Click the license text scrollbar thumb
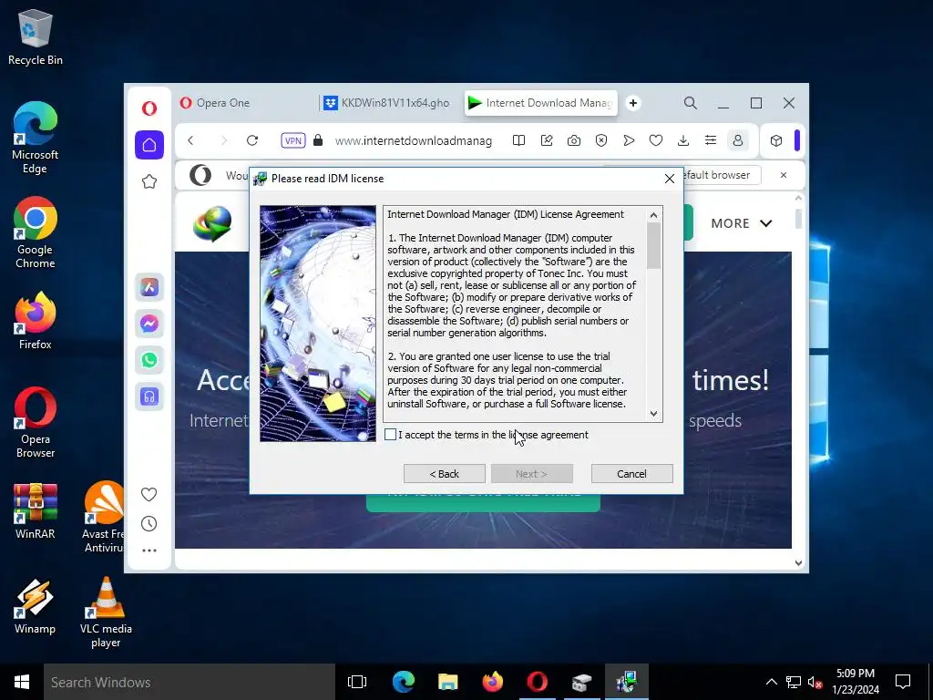The image size is (933, 700). point(653,245)
